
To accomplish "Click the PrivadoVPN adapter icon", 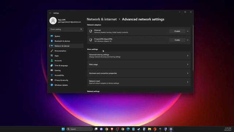I will click(x=91, y=40).
